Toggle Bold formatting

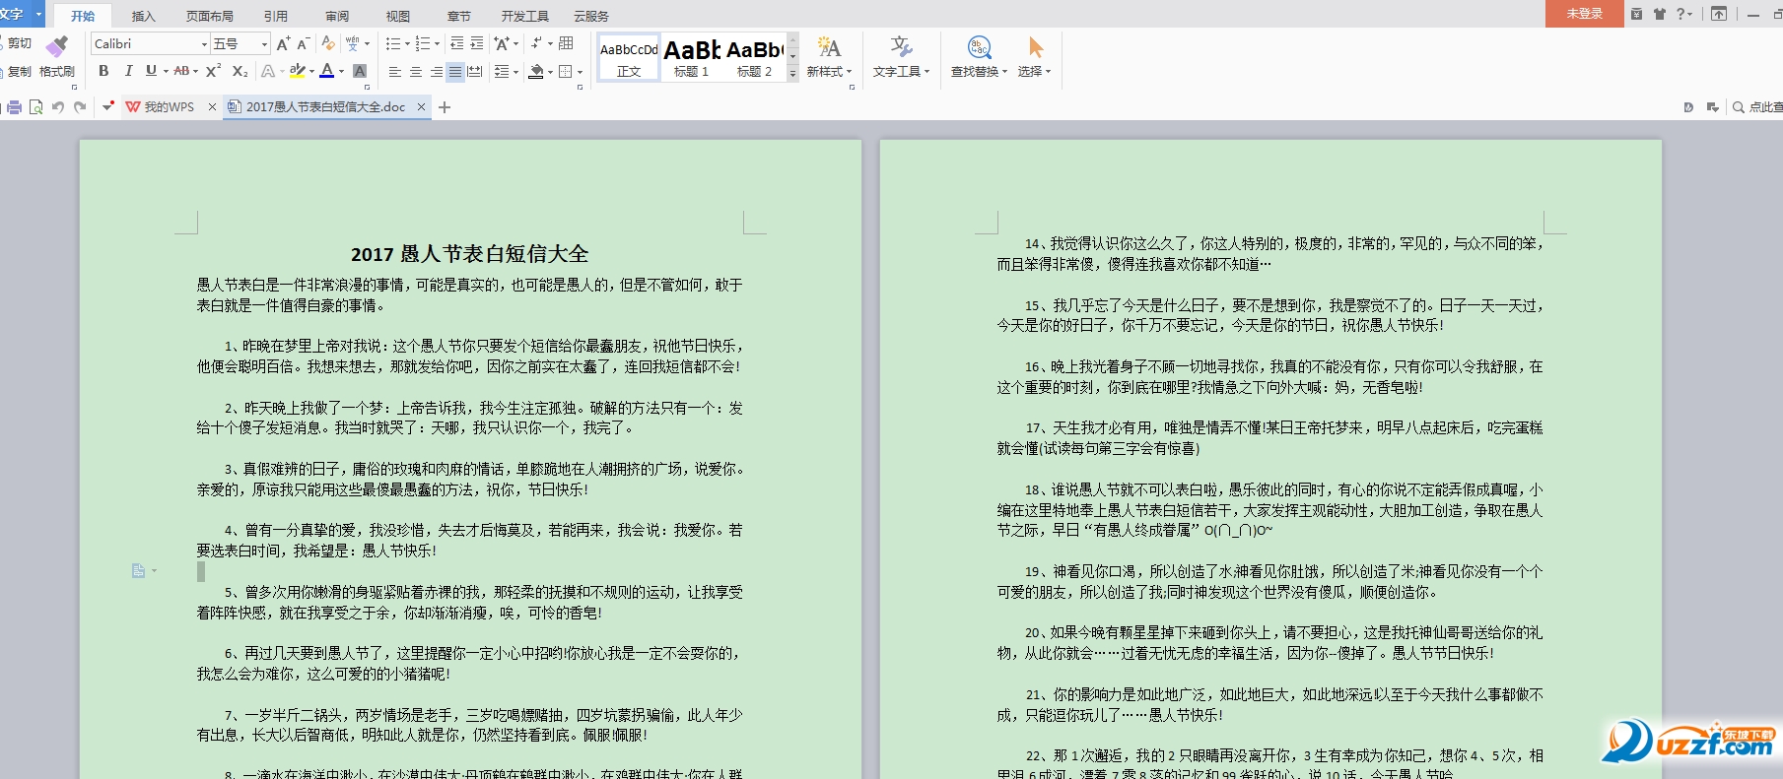pos(103,71)
